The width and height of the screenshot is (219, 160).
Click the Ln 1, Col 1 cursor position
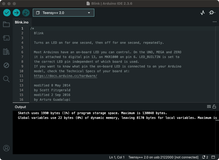point(117,157)
